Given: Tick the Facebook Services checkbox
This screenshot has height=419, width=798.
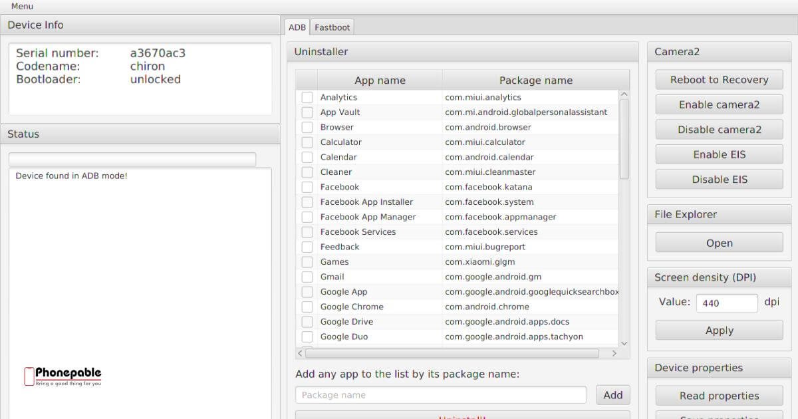Looking at the screenshot, I should [x=307, y=232].
